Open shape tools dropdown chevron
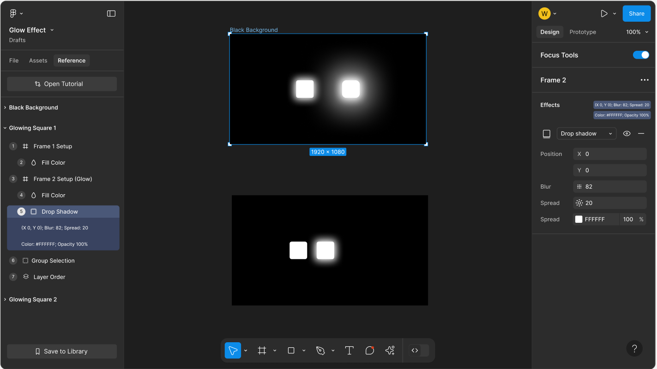Image resolution: width=657 pixels, height=369 pixels. (304, 351)
